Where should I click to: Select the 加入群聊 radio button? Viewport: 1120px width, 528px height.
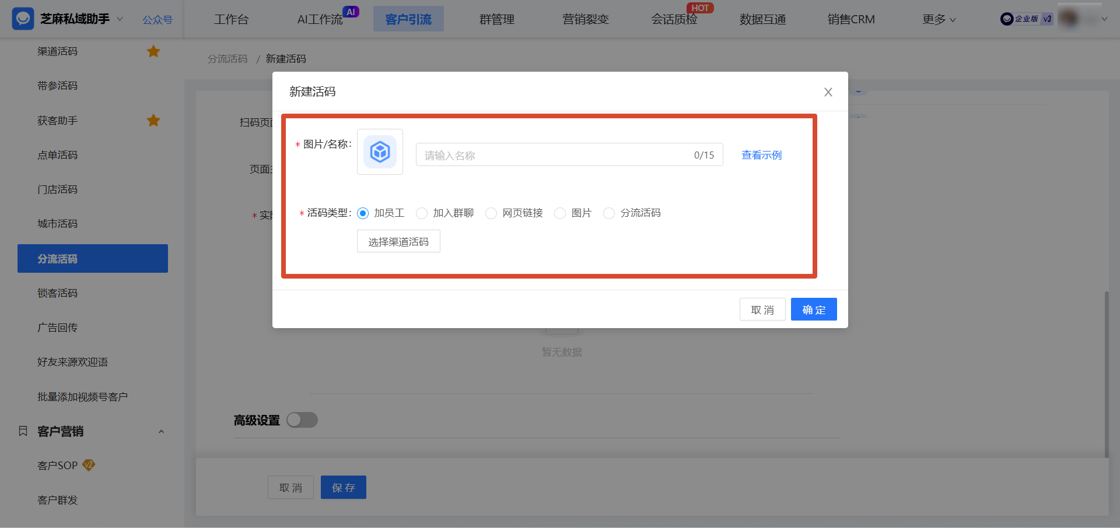(x=422, y=213)
